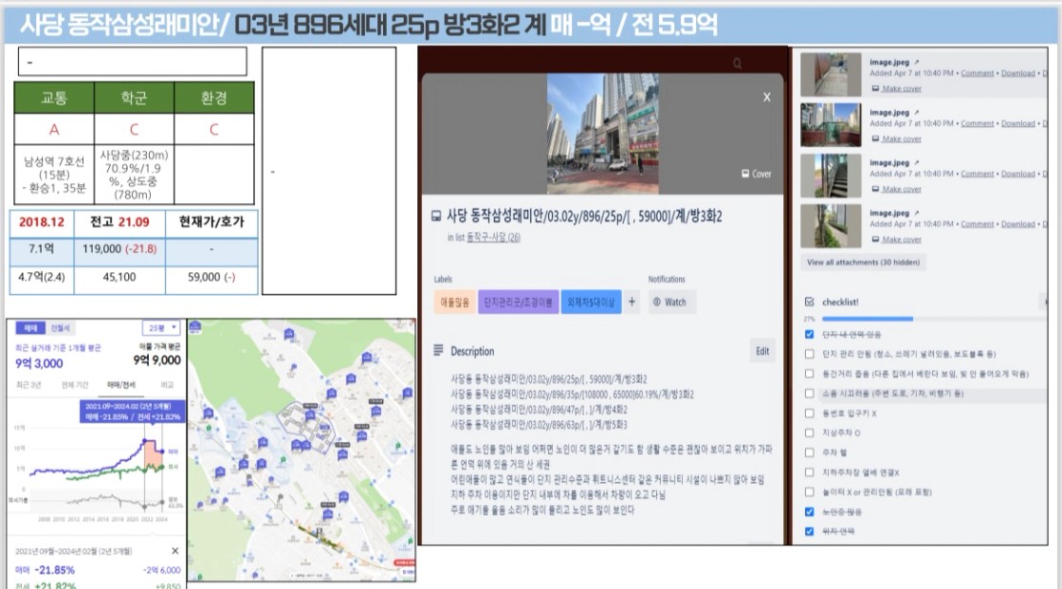Check '단지 내 언덕 있음' checklist item

click(809, 334)
